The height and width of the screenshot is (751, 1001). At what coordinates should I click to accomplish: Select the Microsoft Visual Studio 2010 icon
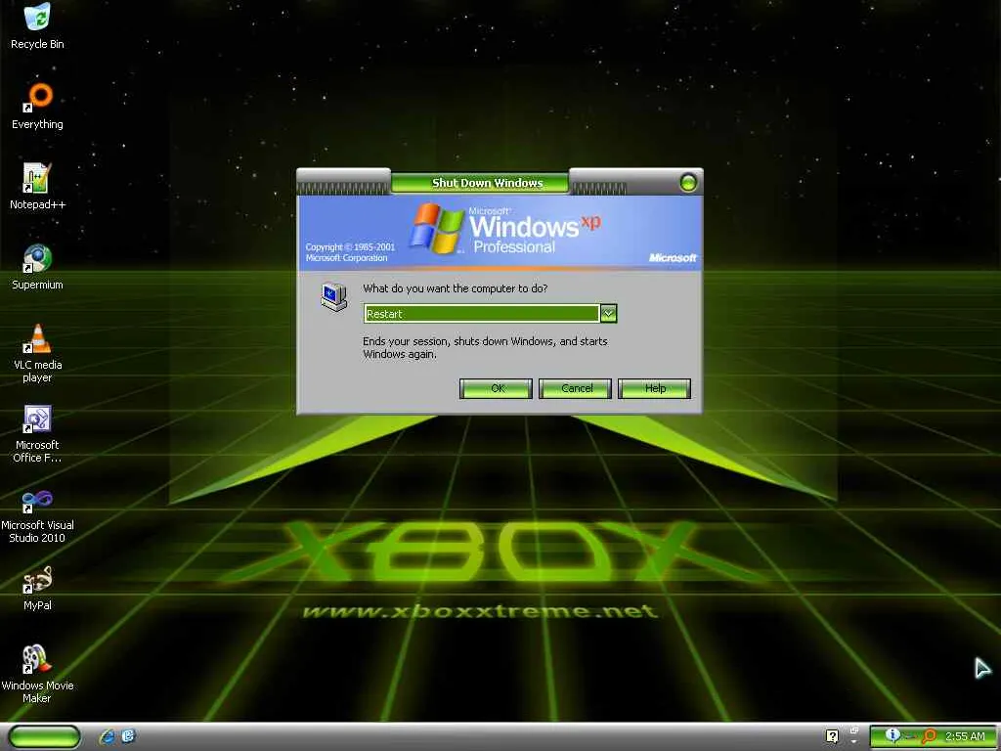[37, 501]
